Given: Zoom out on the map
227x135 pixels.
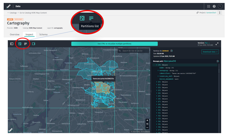Looking at the screenshot, I should (147, 128).
